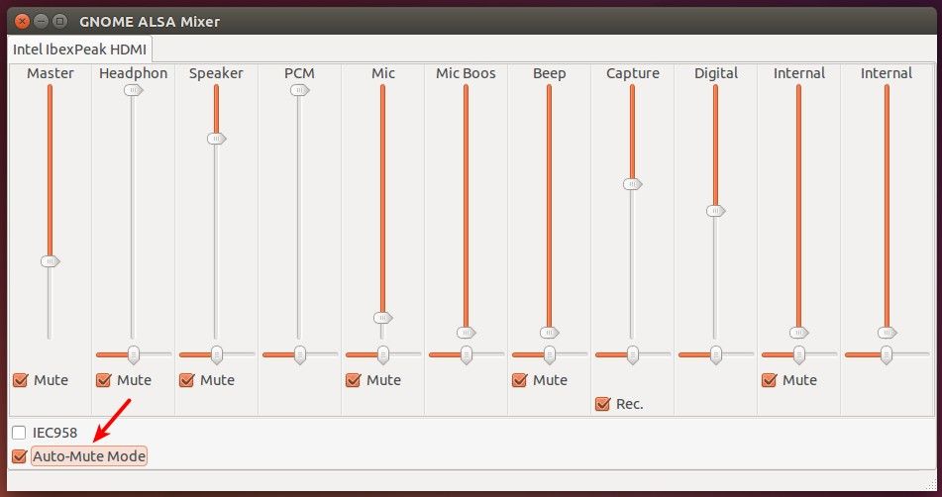Viewport: 942px width, 497px height.
Task: Click the Capture volume slider handle
Action: click(632, 184)
